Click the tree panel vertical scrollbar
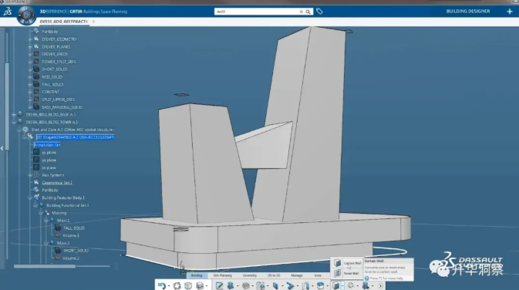The image size is (519, 290). point(7,106)
